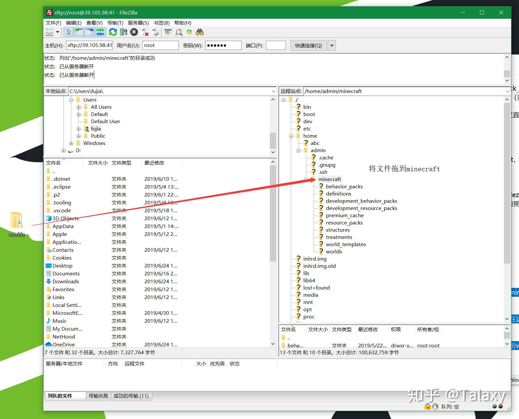Refresh file and folder lists
The height and width of the screenshot is (419, 519).
[113, 32]
